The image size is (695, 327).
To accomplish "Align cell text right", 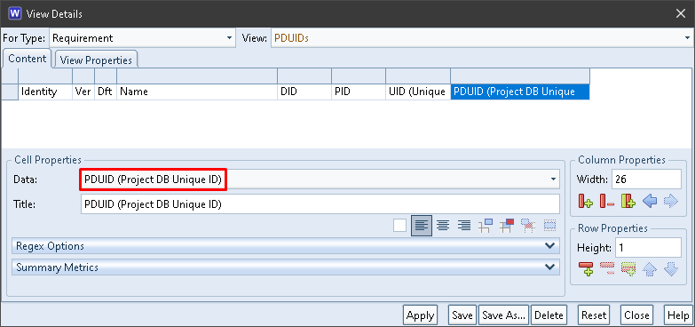I will point(463,226).
